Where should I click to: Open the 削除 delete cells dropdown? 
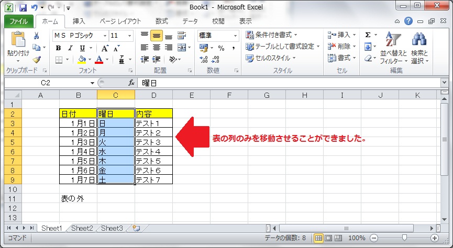342,46
